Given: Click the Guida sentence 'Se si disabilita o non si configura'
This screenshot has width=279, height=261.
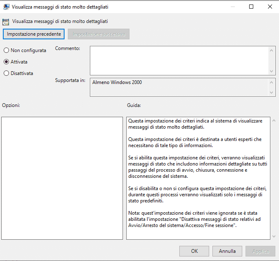Looking at the screenshot, I should tap(197, 195).
